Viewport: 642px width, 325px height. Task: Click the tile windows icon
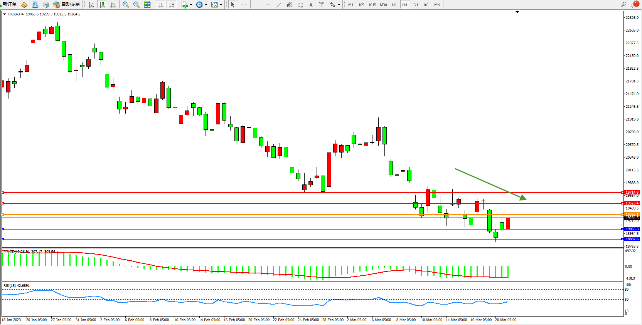pos(147,5)
